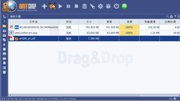This screenshot has width=180, height=102.
Task: Click the green PRO badge
Action: tap(124, 6)
